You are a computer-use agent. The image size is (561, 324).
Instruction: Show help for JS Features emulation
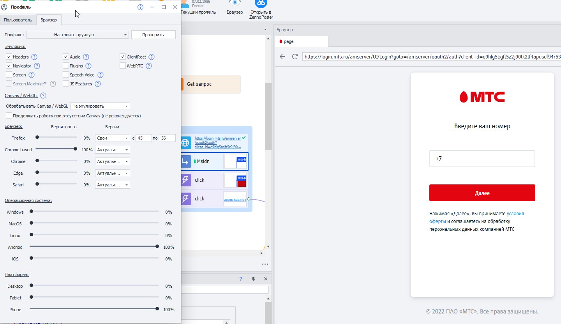(x=98, y=84)
